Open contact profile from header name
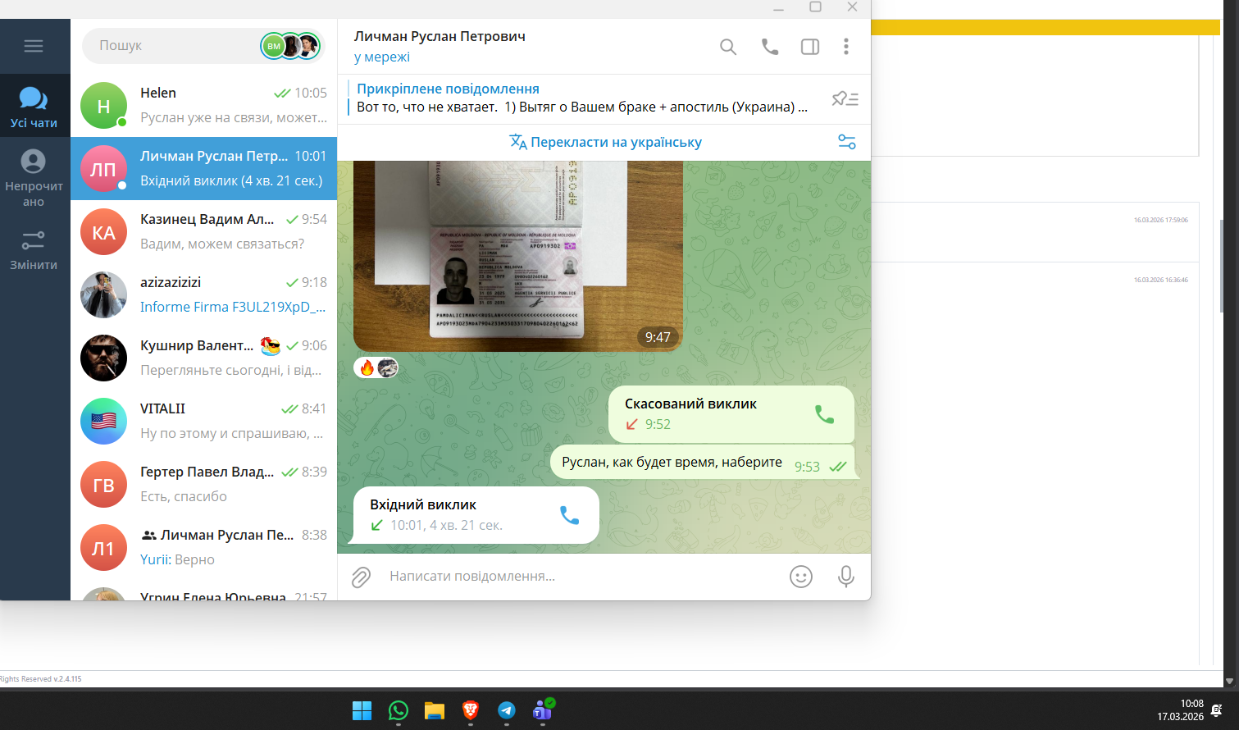 [x=440, y=36]
